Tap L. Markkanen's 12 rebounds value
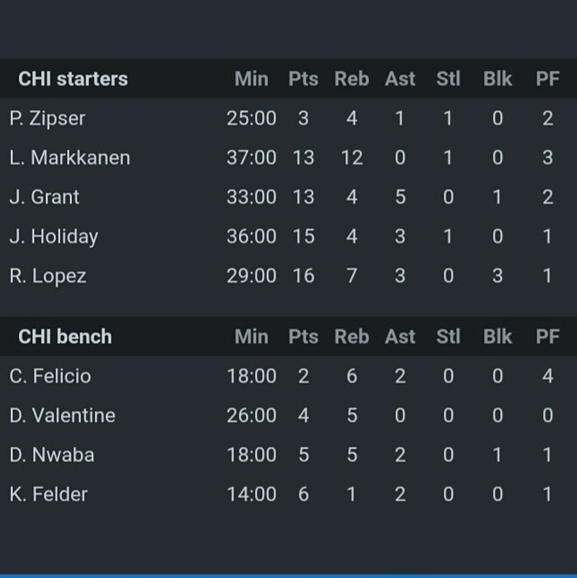The width and height of the screenshot is (577, 578). (352, 157)
